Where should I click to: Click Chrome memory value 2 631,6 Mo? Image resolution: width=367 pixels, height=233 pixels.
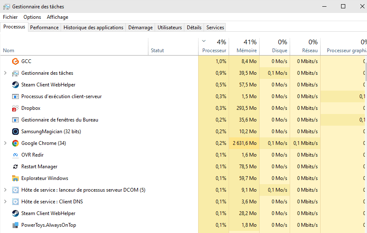(x=245, y=143)
